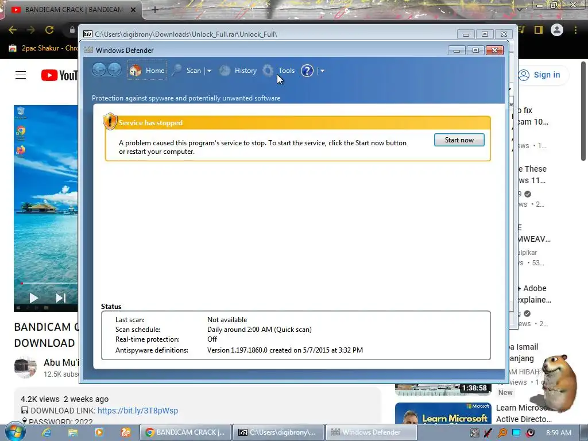588x441 pixels.
Task: Expand the Scan options dropdown arrow
Action: point(209,71)
